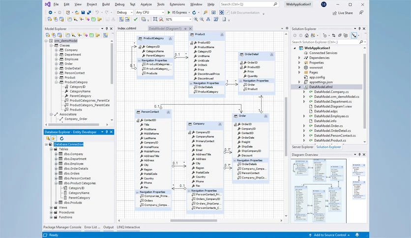
Task: Open the Error List panel
Action: coord(92,227)
